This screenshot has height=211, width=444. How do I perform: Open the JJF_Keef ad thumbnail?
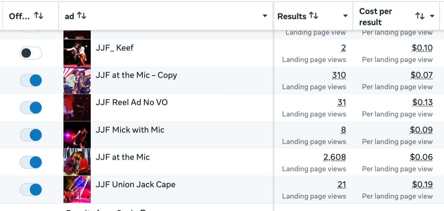77,53
